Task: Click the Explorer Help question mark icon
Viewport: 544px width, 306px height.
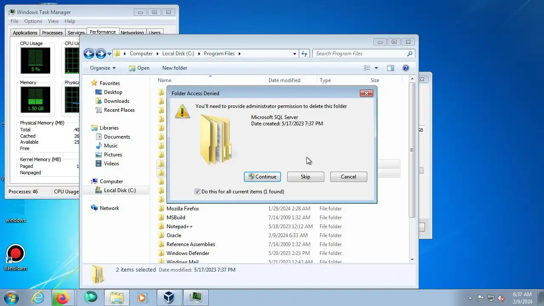Action: 405,68
